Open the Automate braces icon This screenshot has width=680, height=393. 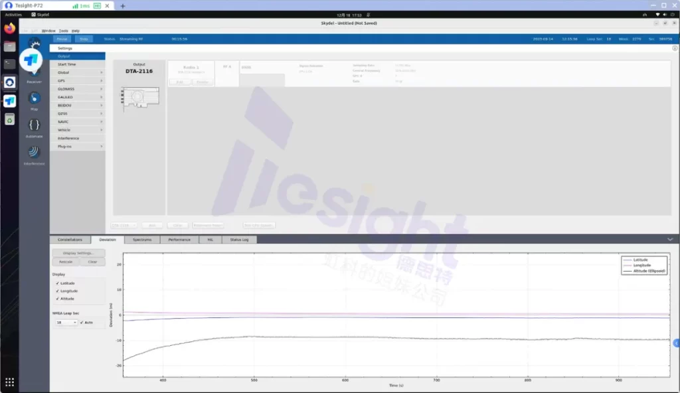tap(35, 125)
